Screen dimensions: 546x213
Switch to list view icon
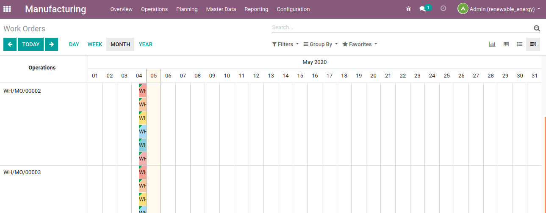coord(519,44)
